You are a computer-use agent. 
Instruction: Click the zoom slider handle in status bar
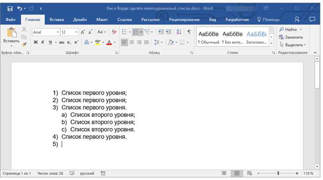pos(278,174)
